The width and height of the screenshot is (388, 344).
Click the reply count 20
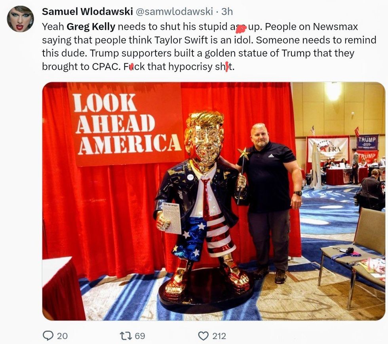tap(62, 336)
